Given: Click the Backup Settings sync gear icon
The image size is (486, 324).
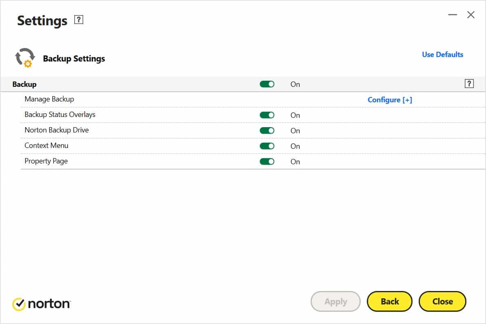Looking at the screenshot, I should pos(25,57).
